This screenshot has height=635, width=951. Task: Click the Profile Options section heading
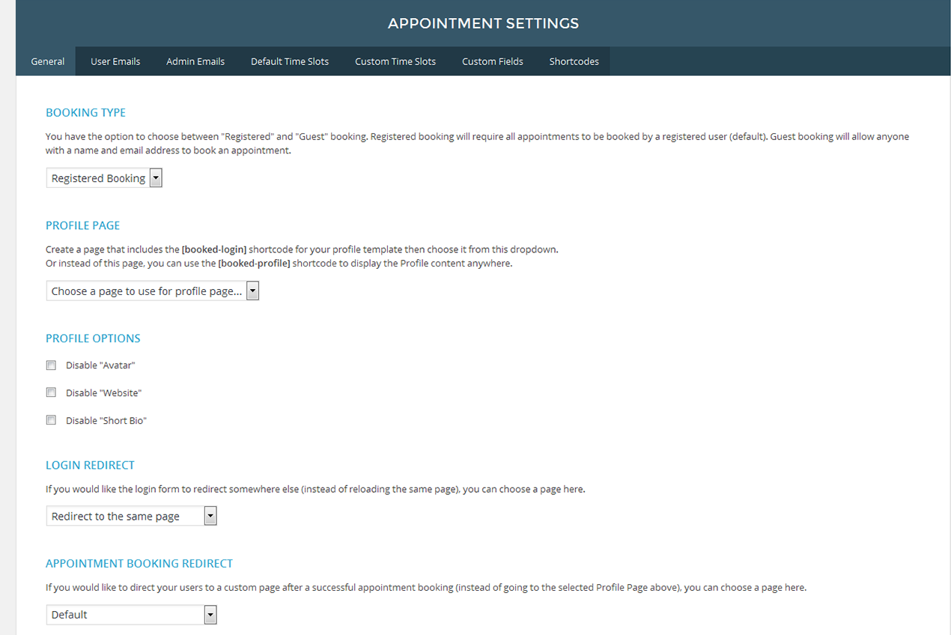coord(93,338)
